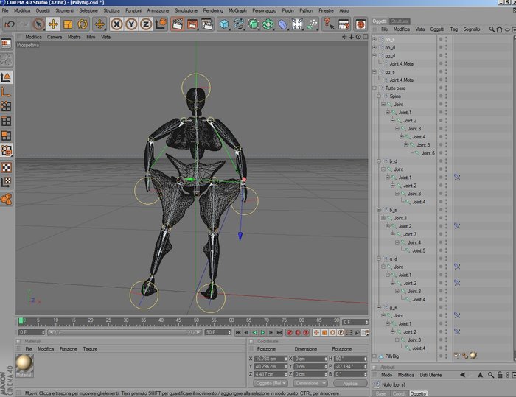Switch to Texture checkerboard mode

pyautogui.click(x=6, y=167)
